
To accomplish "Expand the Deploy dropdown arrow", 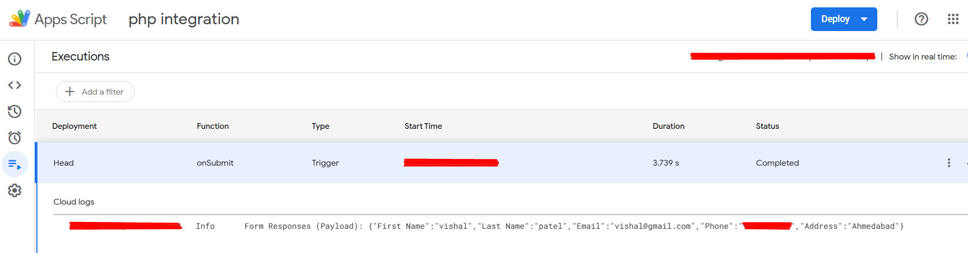I will pos(864,19).
